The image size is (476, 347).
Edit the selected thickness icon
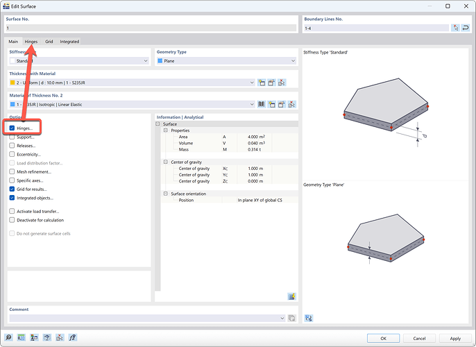(x=271, y=83)
